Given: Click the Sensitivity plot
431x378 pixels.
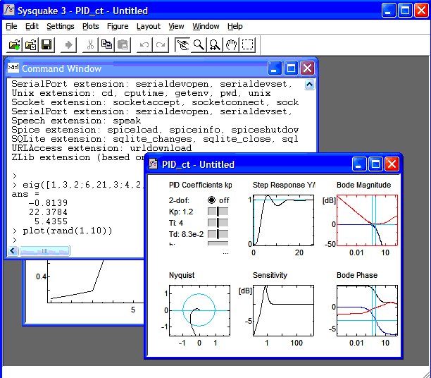Looking at the screenshot, I should [283, 310].
